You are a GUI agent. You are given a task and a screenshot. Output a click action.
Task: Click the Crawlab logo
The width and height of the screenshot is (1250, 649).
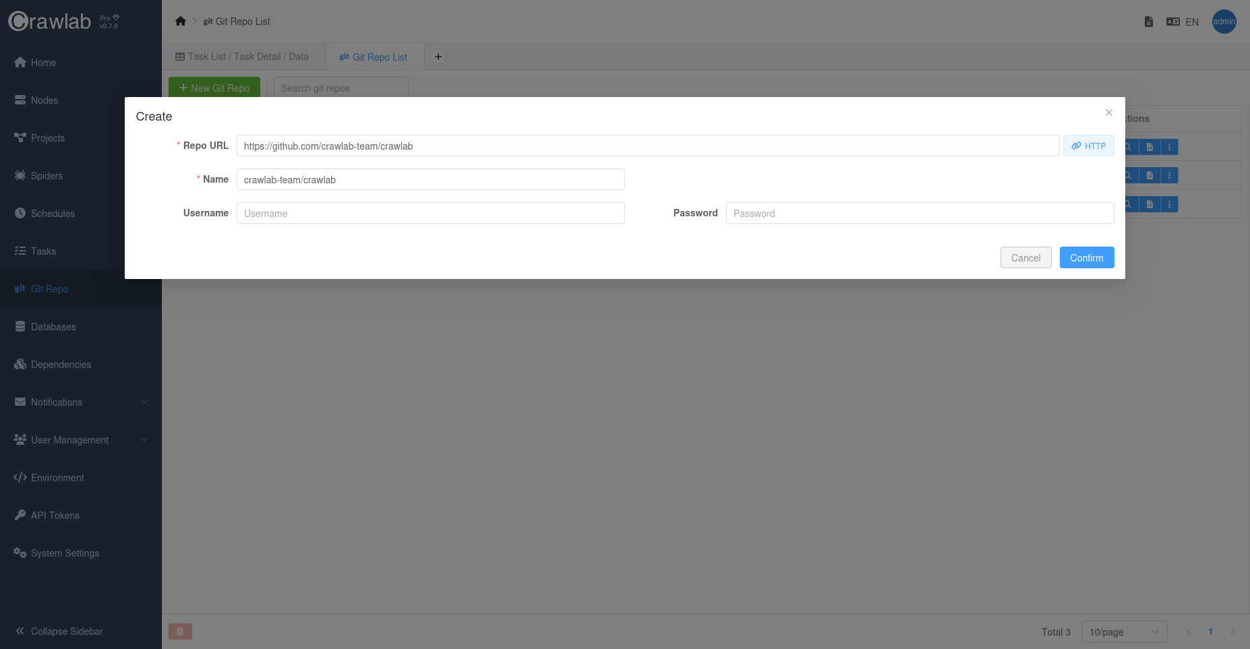[50, 21]
